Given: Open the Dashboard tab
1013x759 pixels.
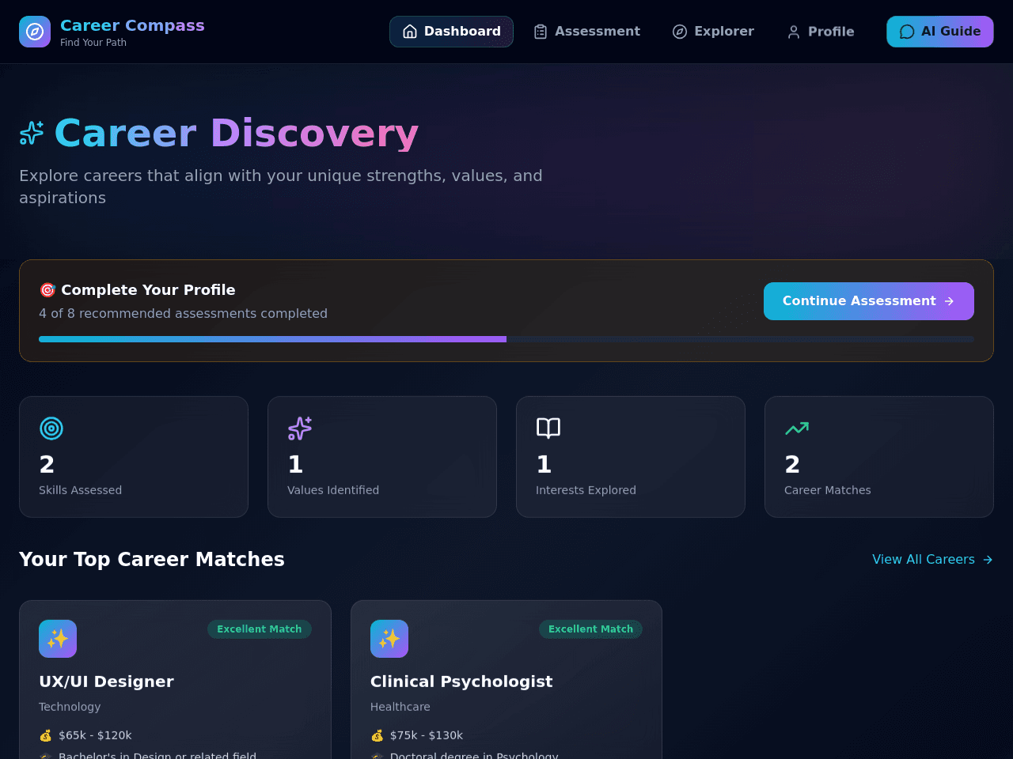Looking at the screenshot, I should click(451, 32).
